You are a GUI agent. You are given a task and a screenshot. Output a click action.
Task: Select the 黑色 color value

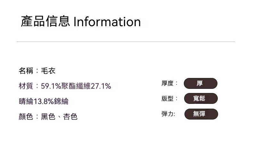[x=48, y=117]
